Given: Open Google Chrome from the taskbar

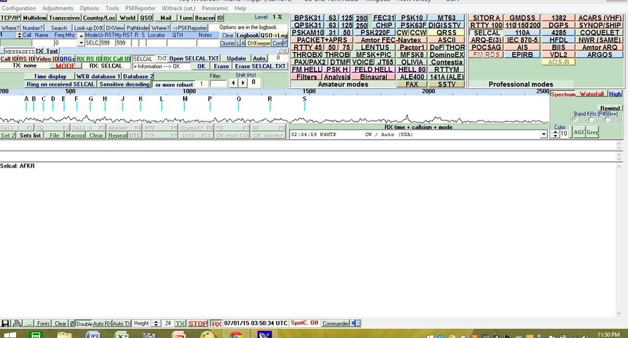Looking at the screenshot, I should (236, 334).
